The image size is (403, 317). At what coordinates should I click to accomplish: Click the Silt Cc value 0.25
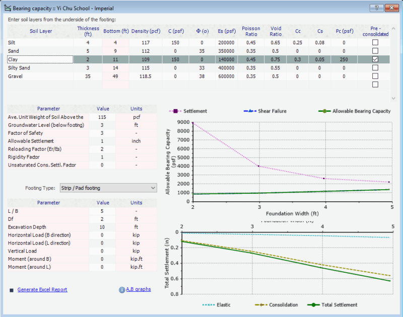298,43
